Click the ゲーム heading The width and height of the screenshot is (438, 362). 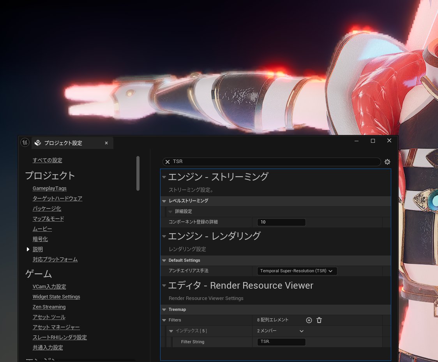tap(39, 274)
